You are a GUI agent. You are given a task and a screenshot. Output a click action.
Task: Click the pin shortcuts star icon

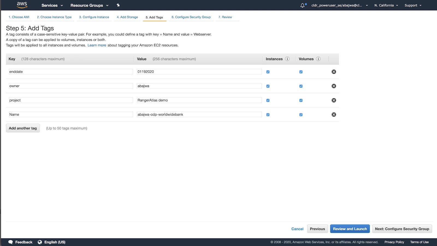tap(118, 5)
